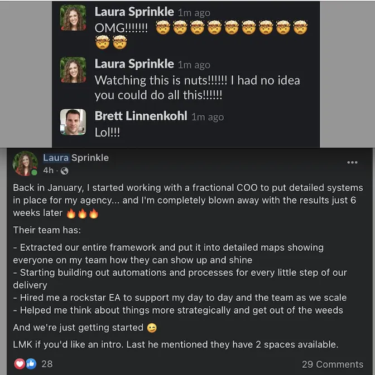The height and width of the screenshot is (375, 375).
Task: Open the post options three-dot menu
Action: [352, 163]
